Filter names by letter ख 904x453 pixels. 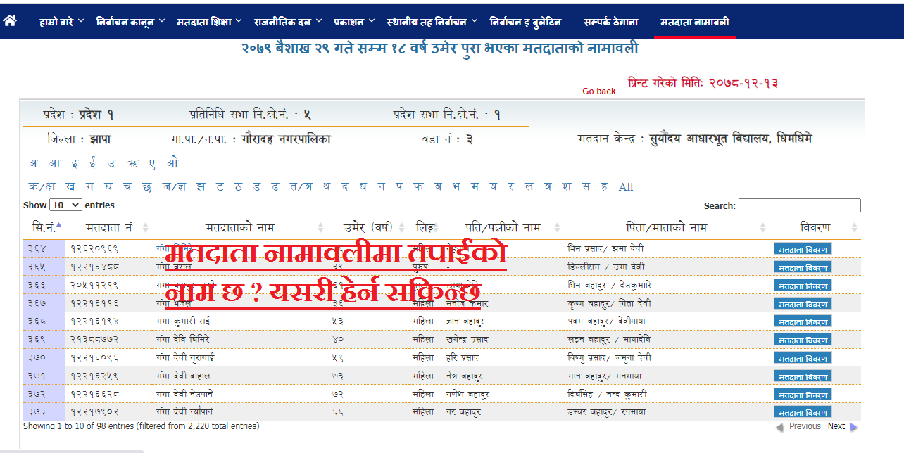point(70,186)
